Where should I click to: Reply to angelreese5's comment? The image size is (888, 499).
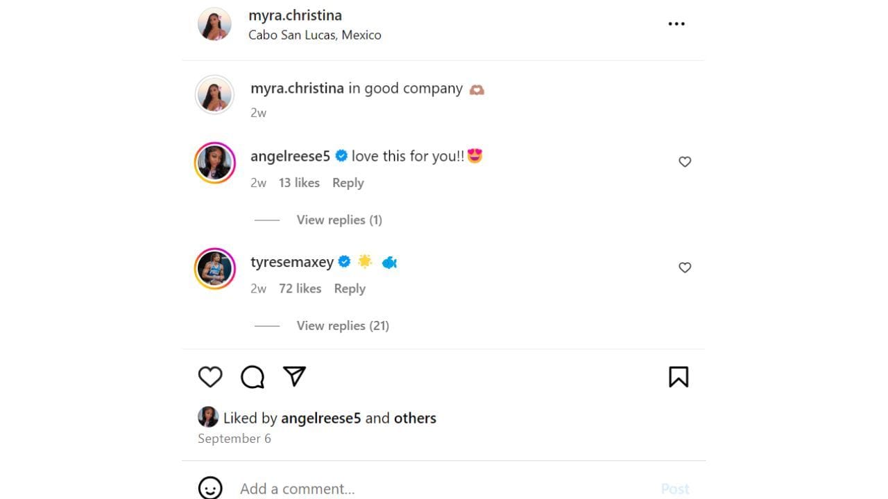(x=348, y=182)
